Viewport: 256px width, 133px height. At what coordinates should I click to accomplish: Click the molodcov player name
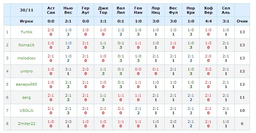click(26, 58)
